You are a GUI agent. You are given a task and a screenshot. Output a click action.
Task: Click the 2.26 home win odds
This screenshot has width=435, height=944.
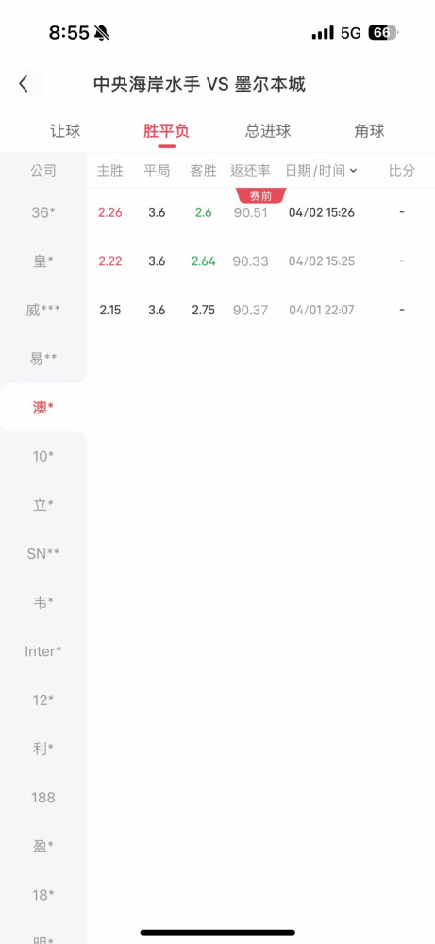110,212
